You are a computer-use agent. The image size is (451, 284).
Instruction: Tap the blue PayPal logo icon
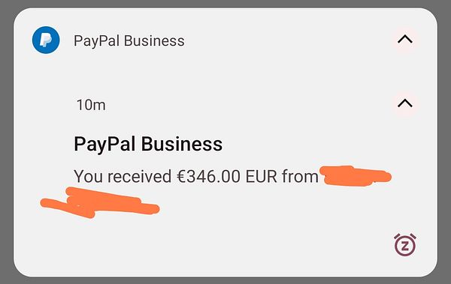(46, 40)
